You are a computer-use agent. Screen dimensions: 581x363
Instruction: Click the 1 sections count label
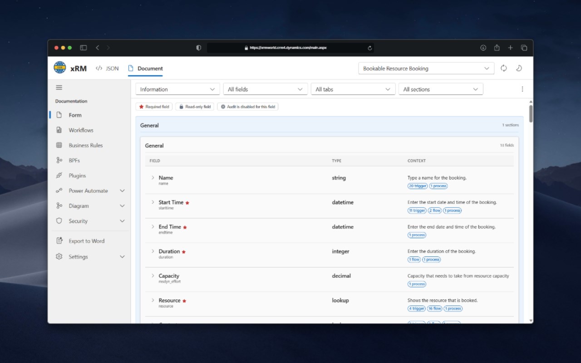510,125
